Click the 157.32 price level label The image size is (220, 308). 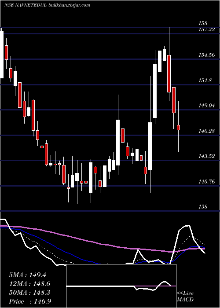click(206, 29)
